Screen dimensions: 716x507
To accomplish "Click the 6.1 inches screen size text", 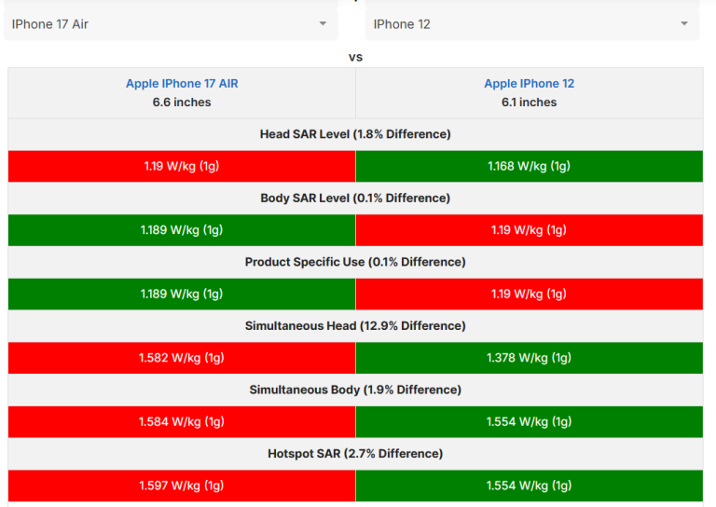I will click(x=529, y=103).
